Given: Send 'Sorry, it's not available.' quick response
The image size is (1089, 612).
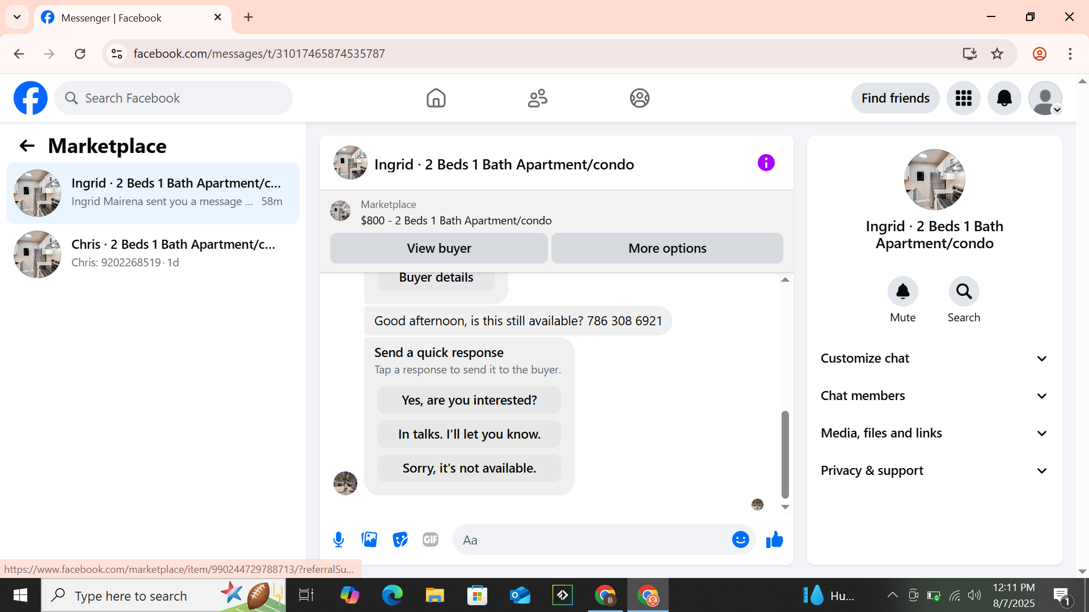Looking at the screenshot, I should point(468,468).
